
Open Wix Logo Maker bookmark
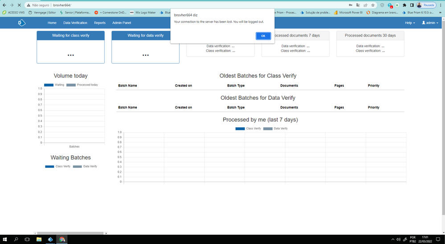(x=143, y=12)
